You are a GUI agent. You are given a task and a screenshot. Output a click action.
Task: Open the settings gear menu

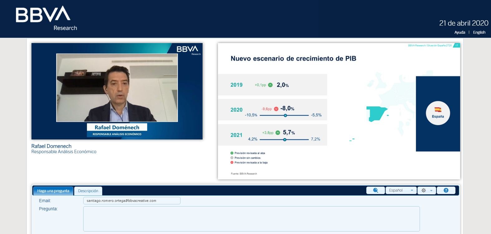[x=423, y=190]
